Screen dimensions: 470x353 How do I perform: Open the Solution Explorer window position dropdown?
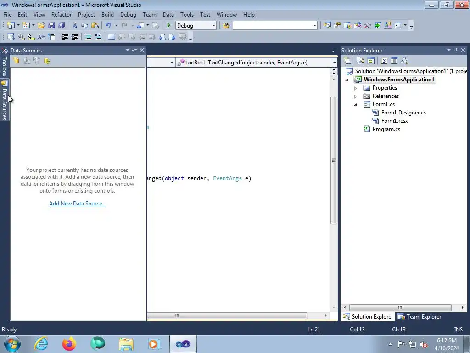[449, 50]
